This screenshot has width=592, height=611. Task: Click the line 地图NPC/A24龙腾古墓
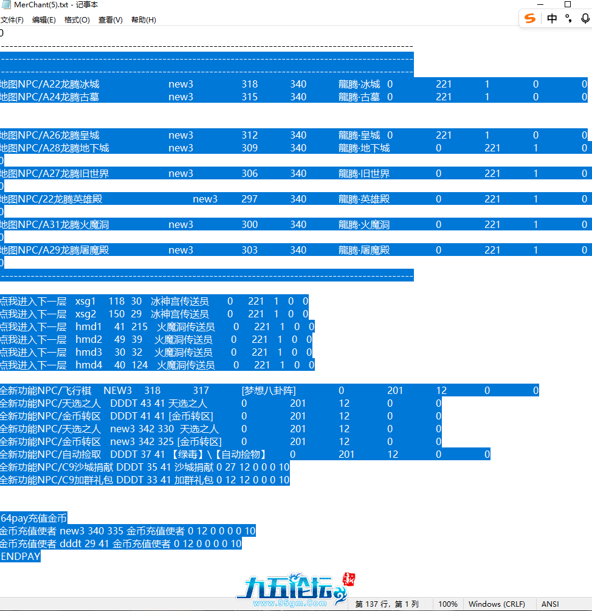[x=294, y=97]
